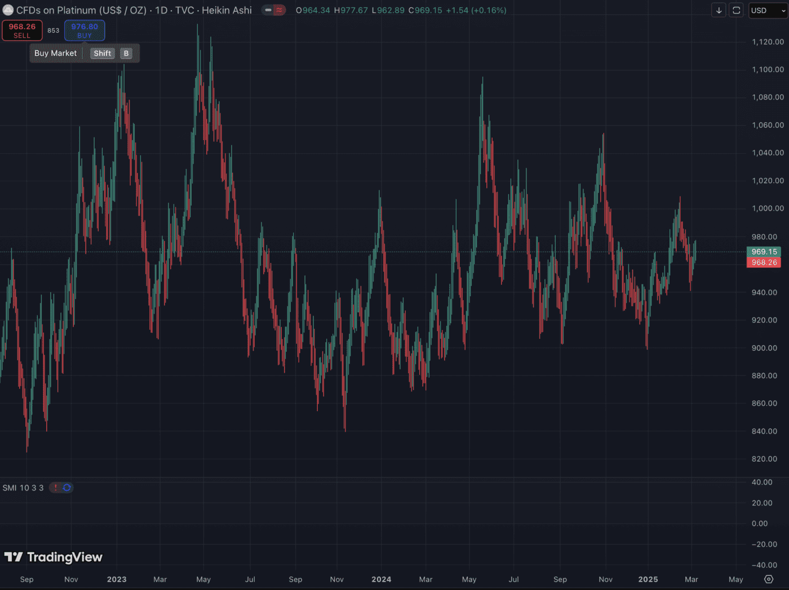789x590 pixels.
Task: Open the USD currency dropdown
Action: pyautogui.click(x=767, y=10)
